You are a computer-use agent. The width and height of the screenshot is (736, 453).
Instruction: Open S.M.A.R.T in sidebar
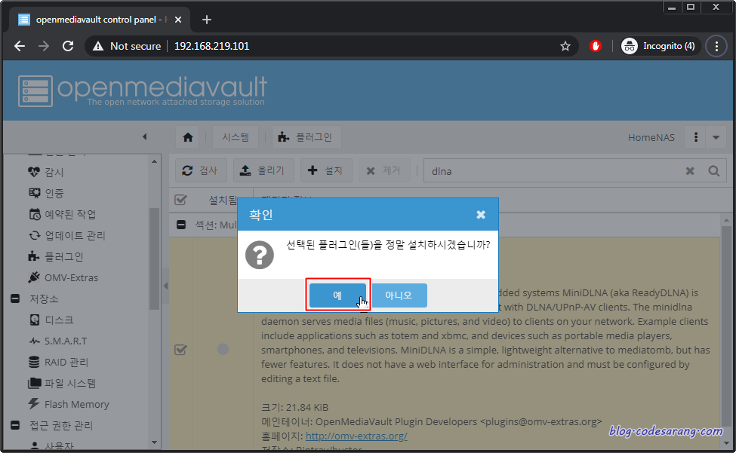[x=58, y=341]
